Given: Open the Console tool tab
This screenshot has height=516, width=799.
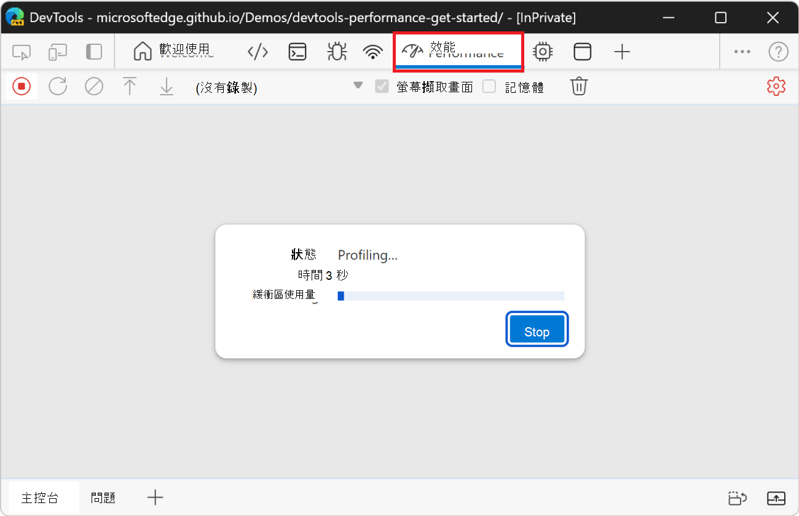Looking at the screenshot, I should coord(297,52).
